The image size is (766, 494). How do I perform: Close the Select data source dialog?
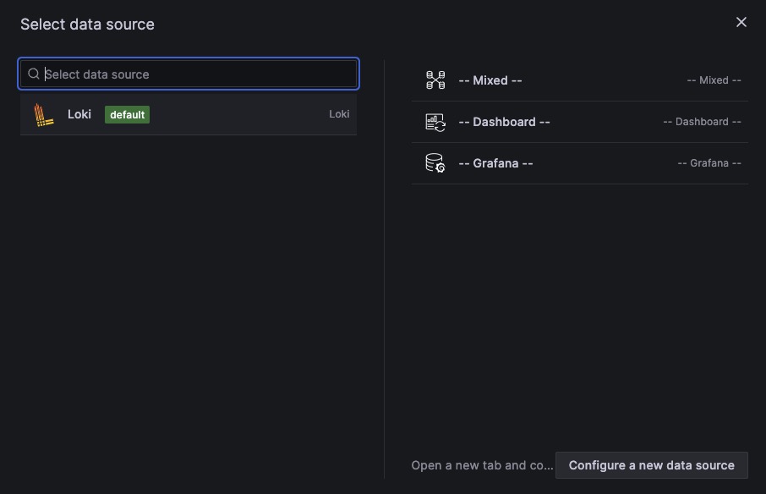741,22
